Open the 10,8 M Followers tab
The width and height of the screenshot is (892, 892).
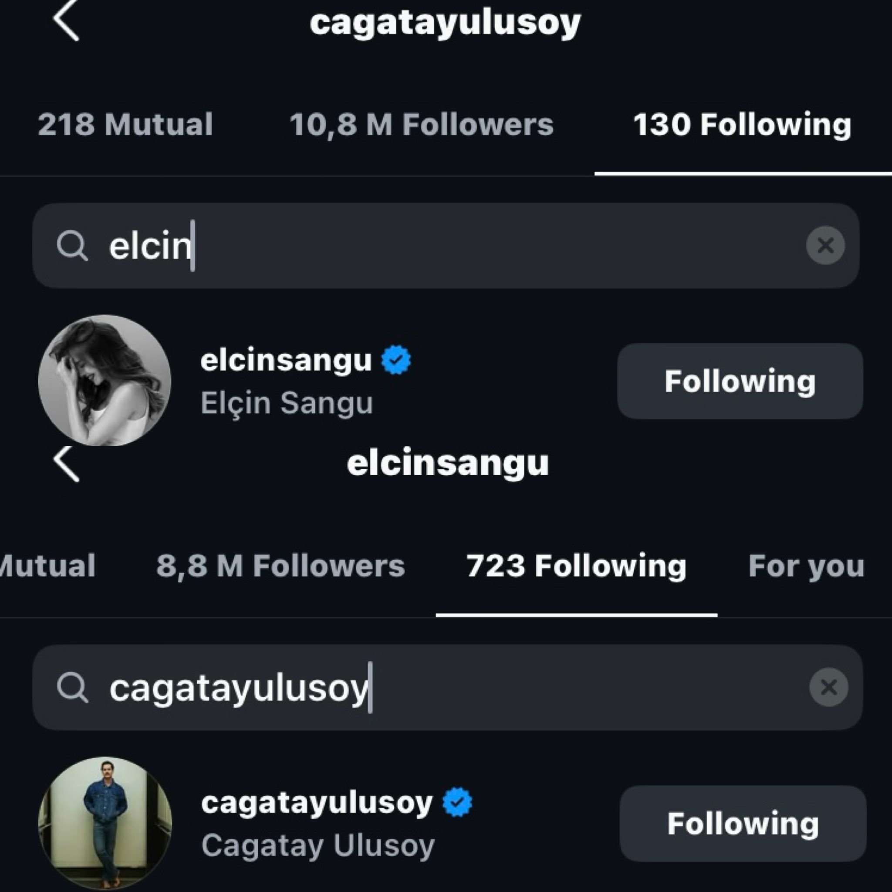click(421, 125)
